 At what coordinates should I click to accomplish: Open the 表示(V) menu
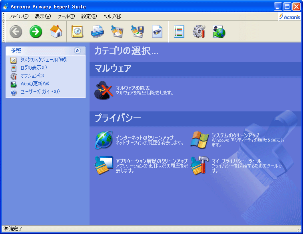pos(43,16)
